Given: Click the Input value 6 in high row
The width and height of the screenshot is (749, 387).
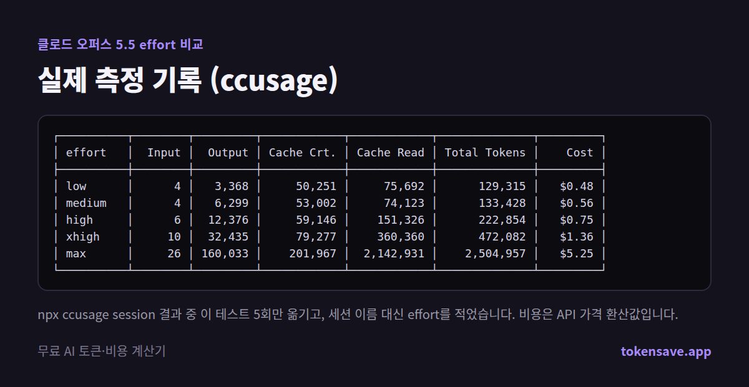Looking at the screenshot, I should click(x=177, y=219).
